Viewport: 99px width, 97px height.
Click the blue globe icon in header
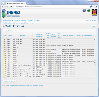click(84, 11)
